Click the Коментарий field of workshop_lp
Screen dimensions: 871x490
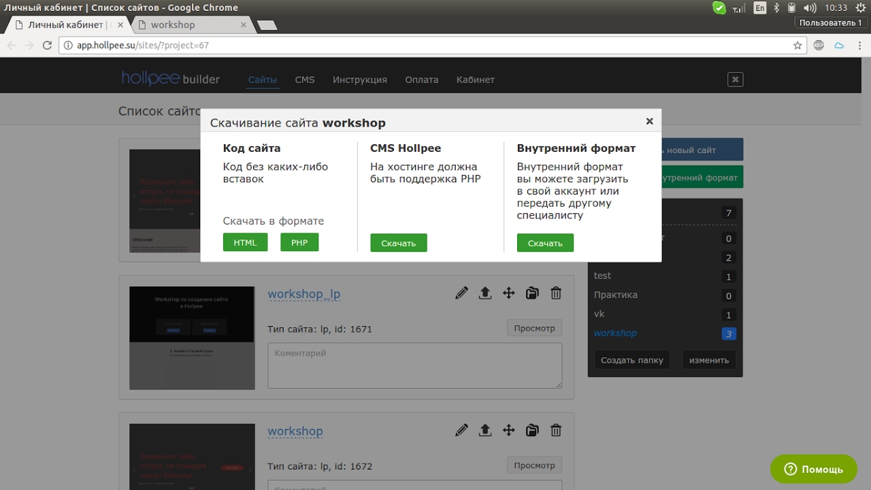click(x=415, y=365)
